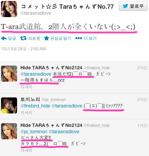Open @tarasnsdlove main profile avatar
This screenshot has height=156, width=149.
click(9, 9)
